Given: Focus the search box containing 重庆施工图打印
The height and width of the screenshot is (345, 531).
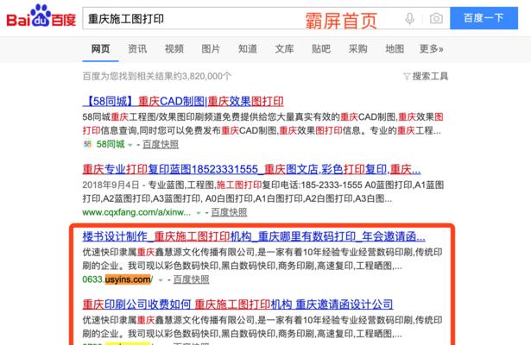Looking at the screenshot, I should (266, 18).
